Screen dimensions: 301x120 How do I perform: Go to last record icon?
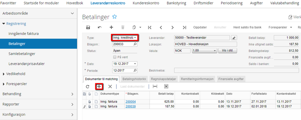click(184, 27)
